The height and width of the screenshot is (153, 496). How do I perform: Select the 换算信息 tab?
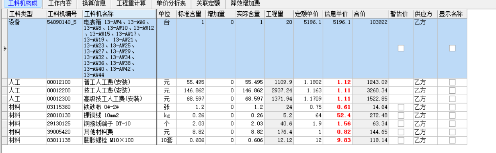tap(94, 4)
